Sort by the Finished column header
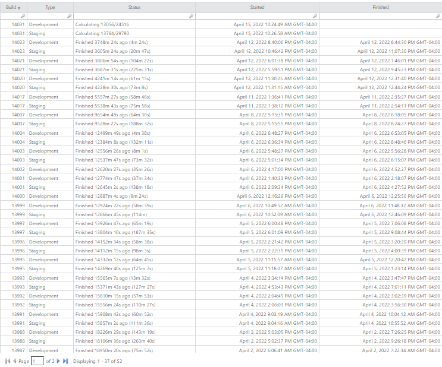Screen dimensions: 442x367 (381, 7)
